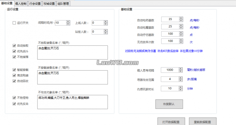Focus the 无伤放弃次数 value field
236x125 pixels.
click(170, 41)
